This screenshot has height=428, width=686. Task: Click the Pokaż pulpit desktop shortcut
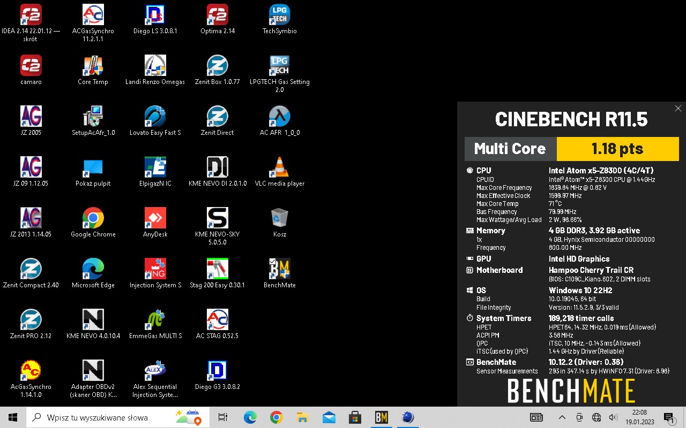tap(93, 167)
